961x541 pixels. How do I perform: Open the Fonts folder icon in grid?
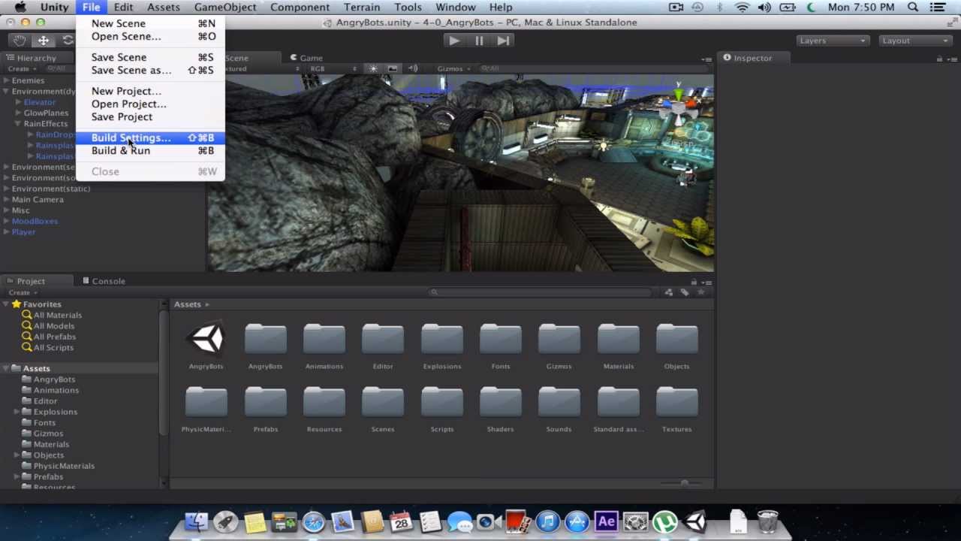pos(501,340)
